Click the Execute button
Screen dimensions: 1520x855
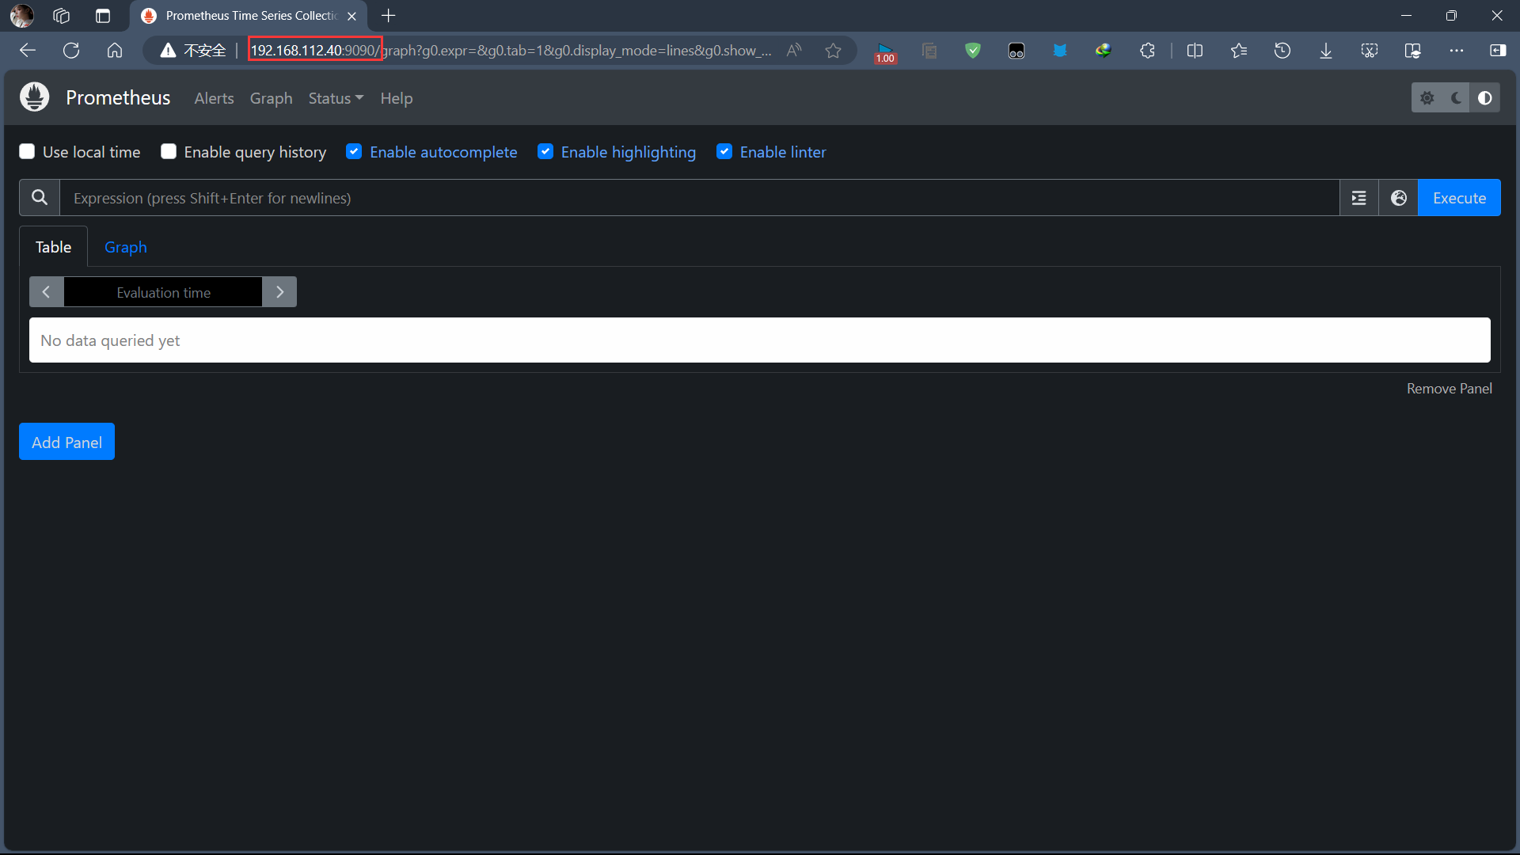[x=1459, y=198]
